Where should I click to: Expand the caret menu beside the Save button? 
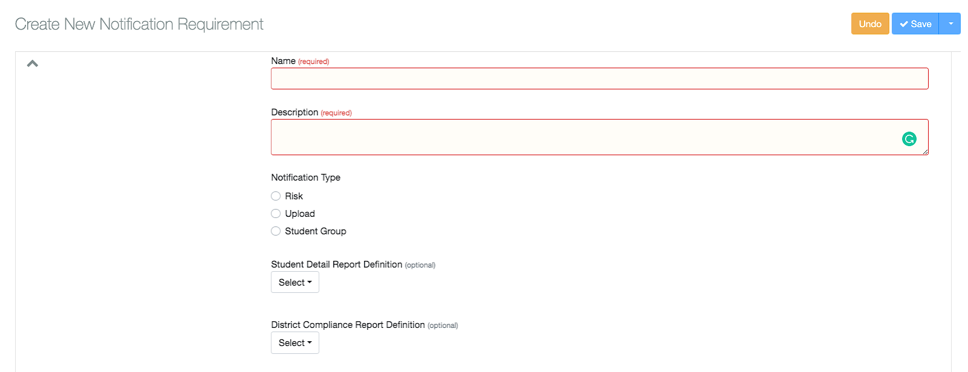pyautogui.click(x=950, y=24)
